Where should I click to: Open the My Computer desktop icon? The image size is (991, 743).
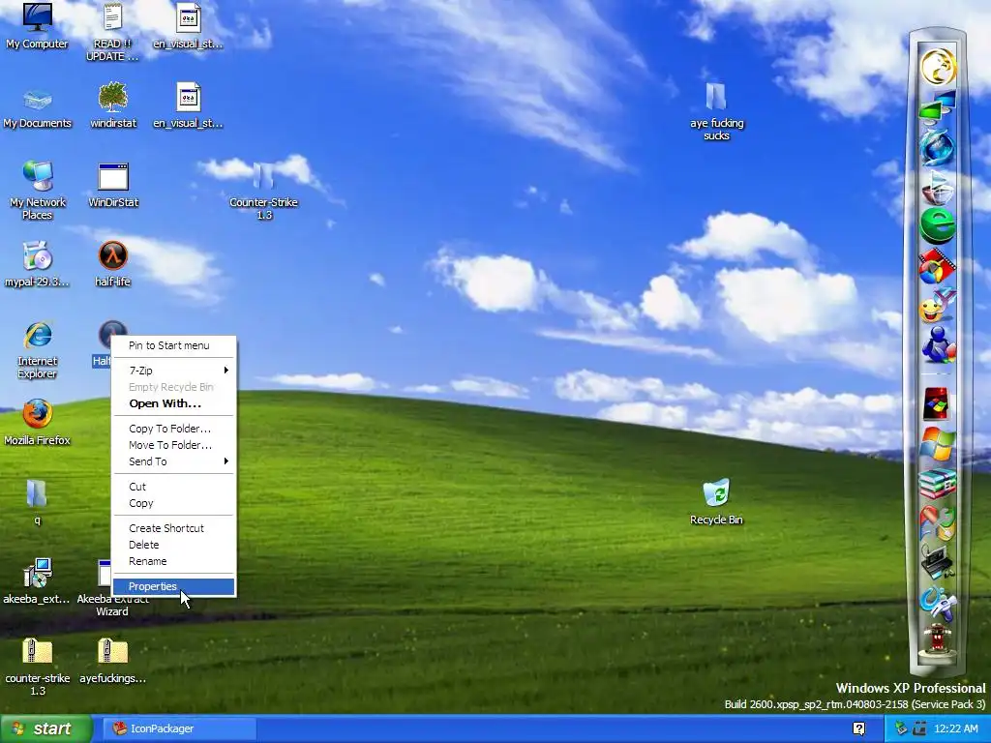38,17
